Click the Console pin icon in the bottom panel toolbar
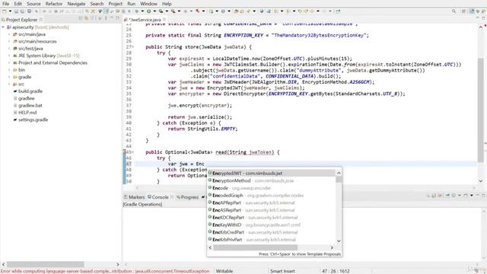Viewport: 487px width, 274px height. [x=447, y=196]
